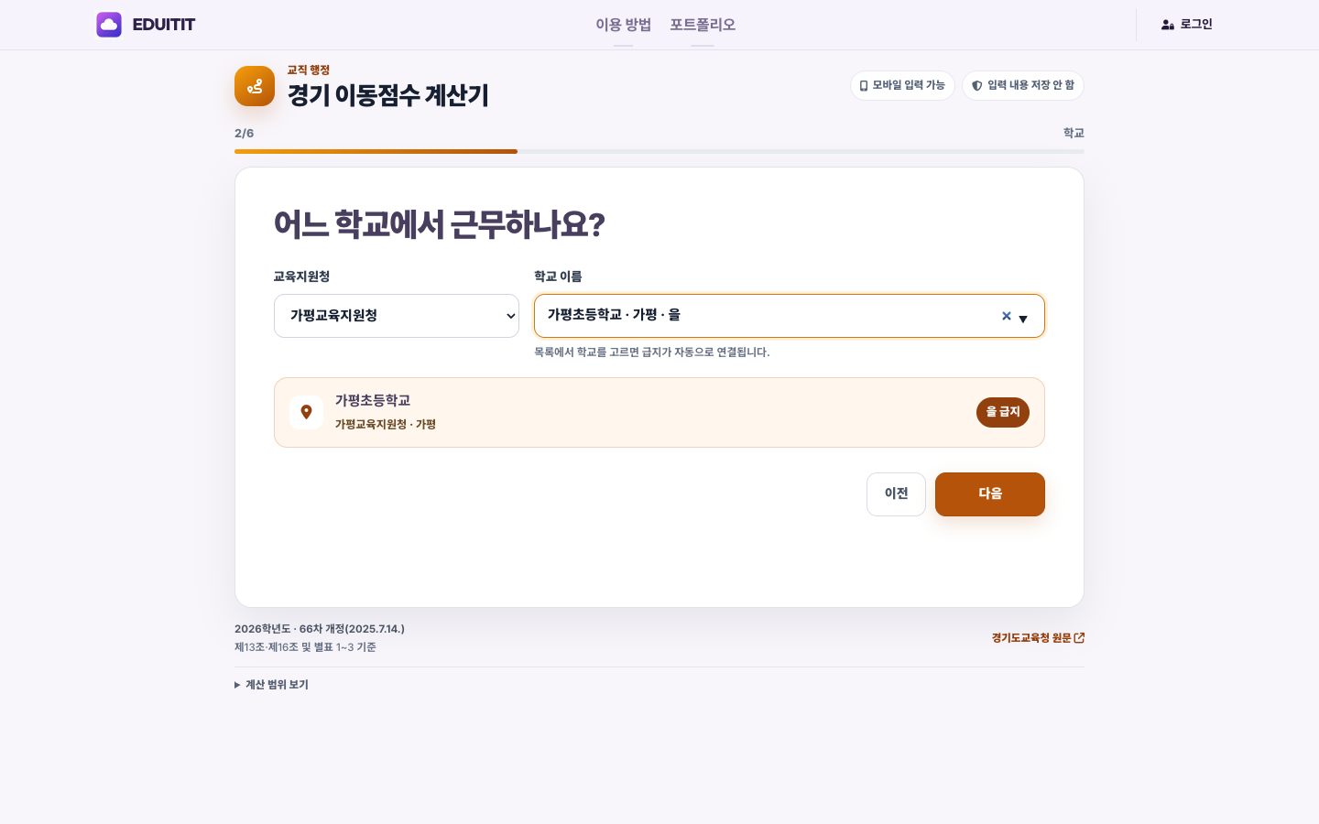Open school name list with the triangle arrow
The height and width of the screenshot is (824, 1319).
point(1023,319)
